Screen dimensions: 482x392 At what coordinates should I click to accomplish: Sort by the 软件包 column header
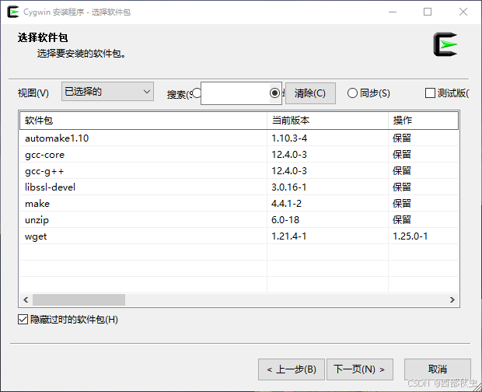[x=143, y=121]
